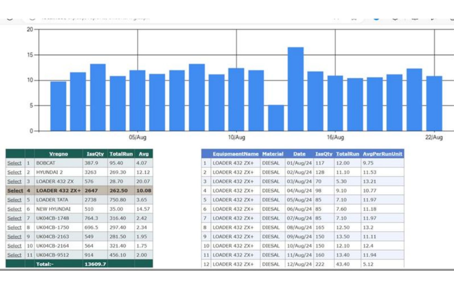The image size is (454, 291).
Task: Sort the left table by IssQty
Action: tap(95, 154)
